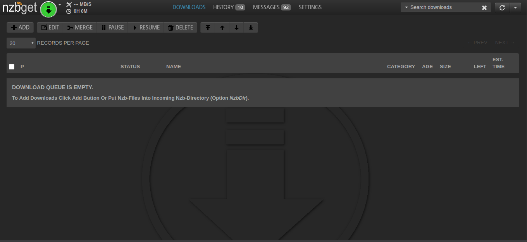Image resolution: width=527 pixels, height=242 pixels.
Task: Open the History tab
Action: click(229, 7)
